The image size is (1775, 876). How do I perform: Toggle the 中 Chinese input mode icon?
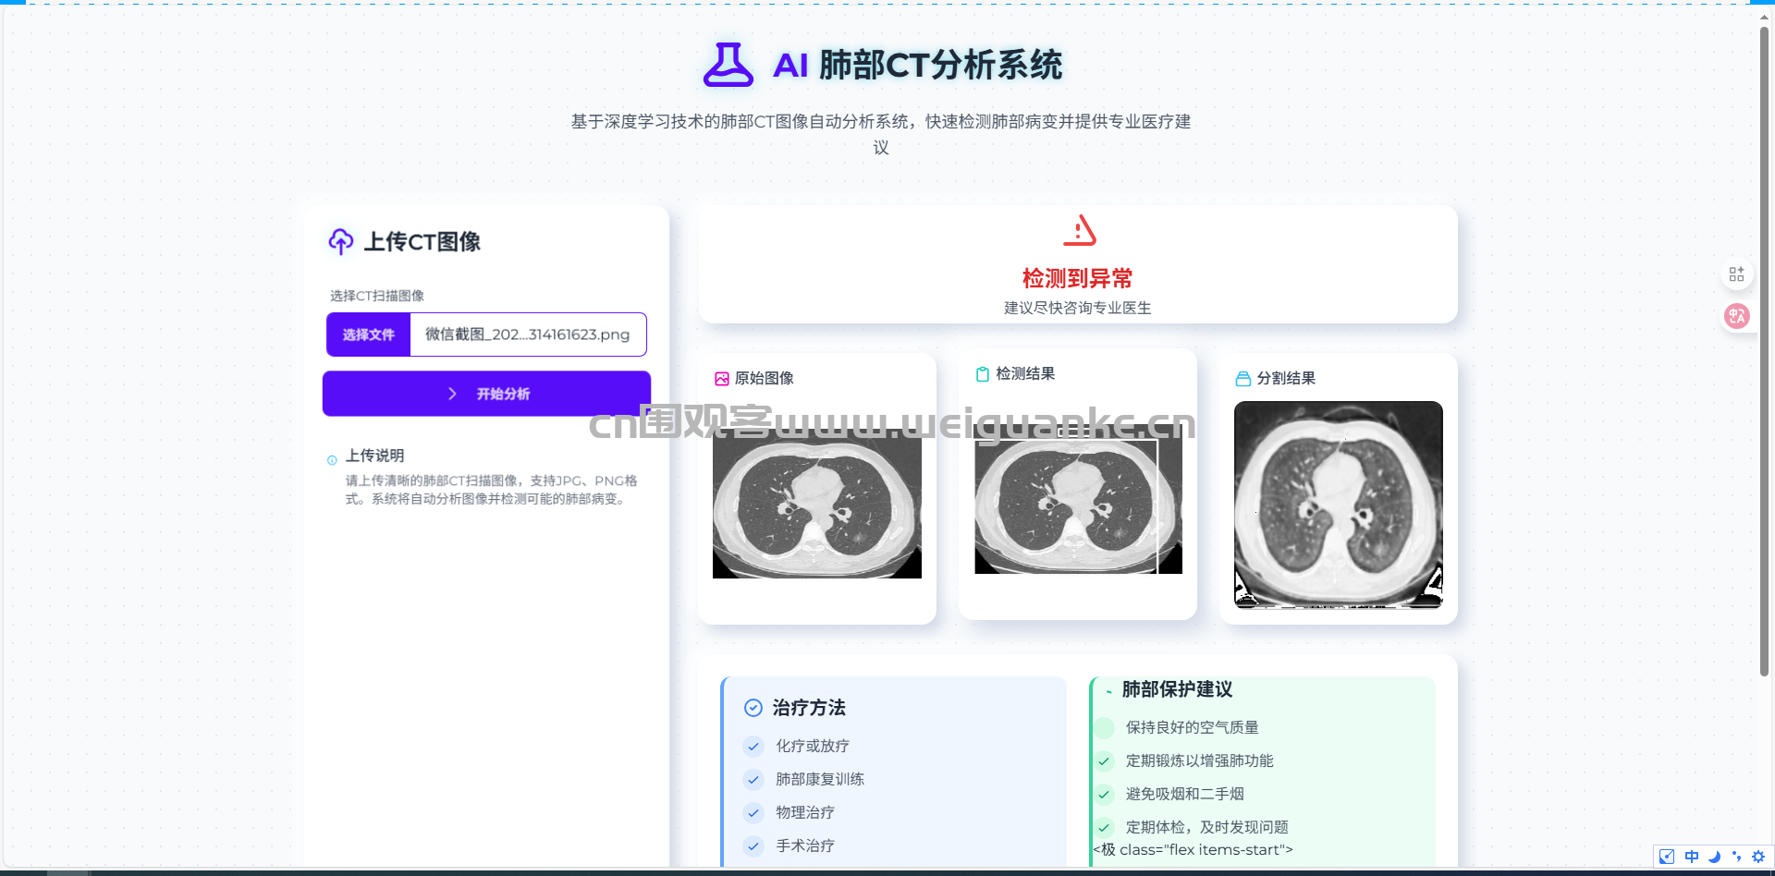tap(1692, 857)
